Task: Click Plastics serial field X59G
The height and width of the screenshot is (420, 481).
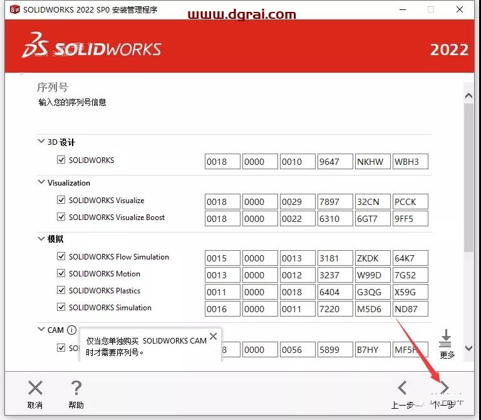Action: [410, 292]
